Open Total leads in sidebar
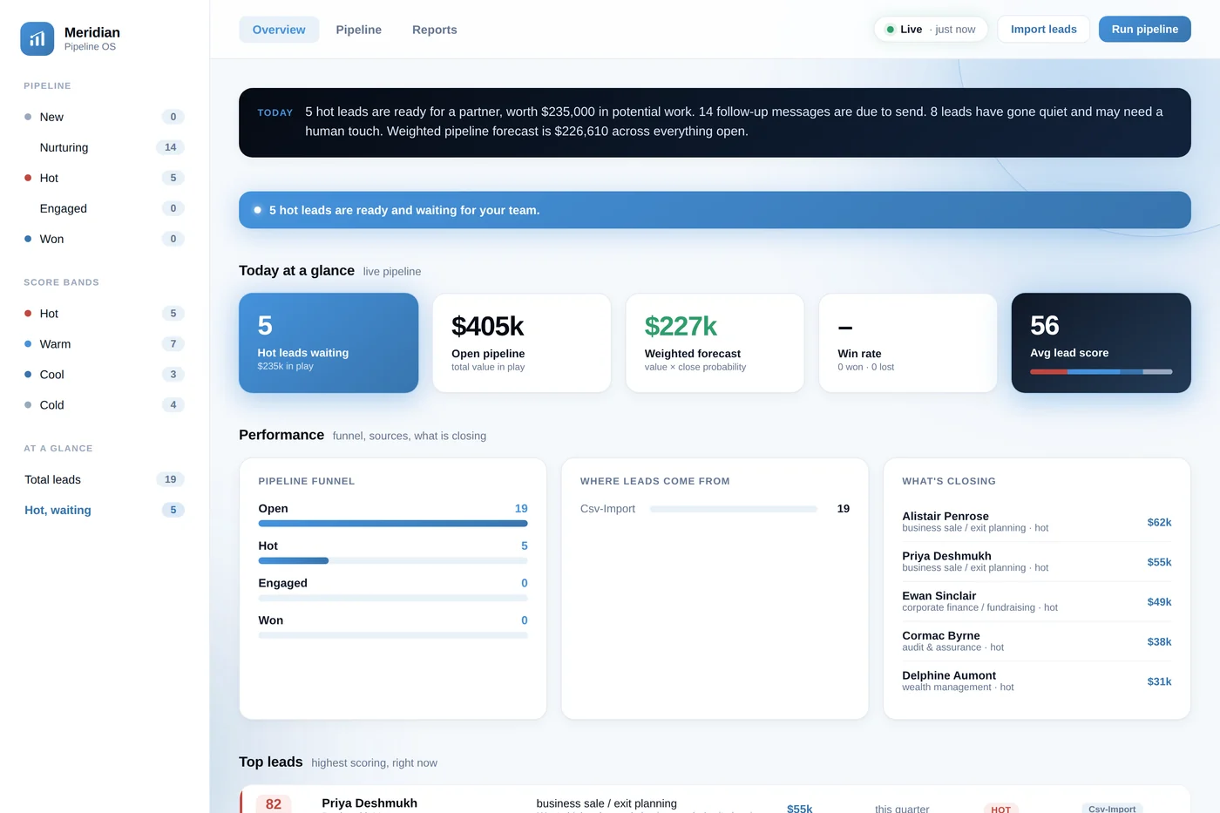The width and height of the screenshot is (1220, 813). click(105, 479)
